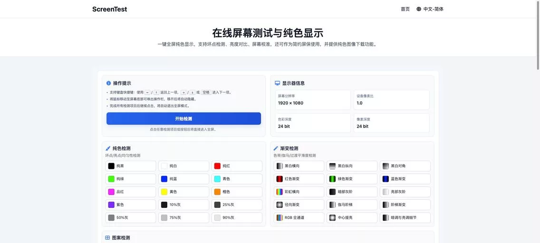
Task: Open the 黑白纵向 gradient test
Action: click(x=352, y=166)
